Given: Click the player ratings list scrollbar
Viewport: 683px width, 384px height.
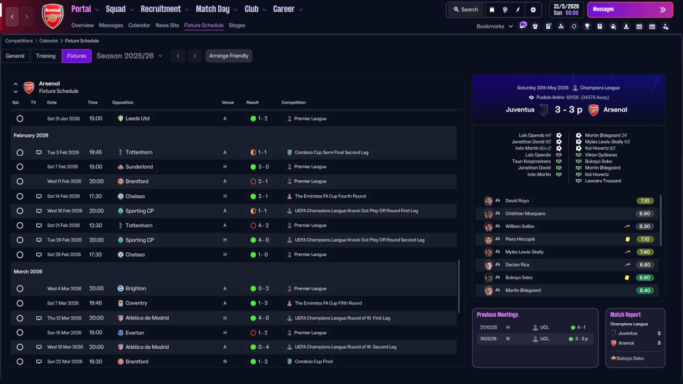Looking at the screenshot, I should pos(661,221).
